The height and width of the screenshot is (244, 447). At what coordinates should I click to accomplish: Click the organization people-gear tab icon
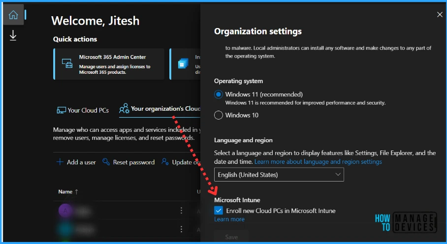pos(124,109)
